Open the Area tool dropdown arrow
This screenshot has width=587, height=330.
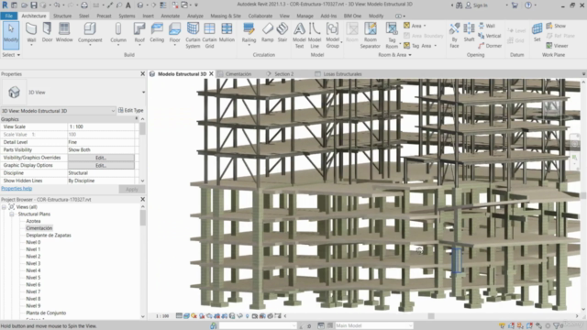tap(425, 26)
